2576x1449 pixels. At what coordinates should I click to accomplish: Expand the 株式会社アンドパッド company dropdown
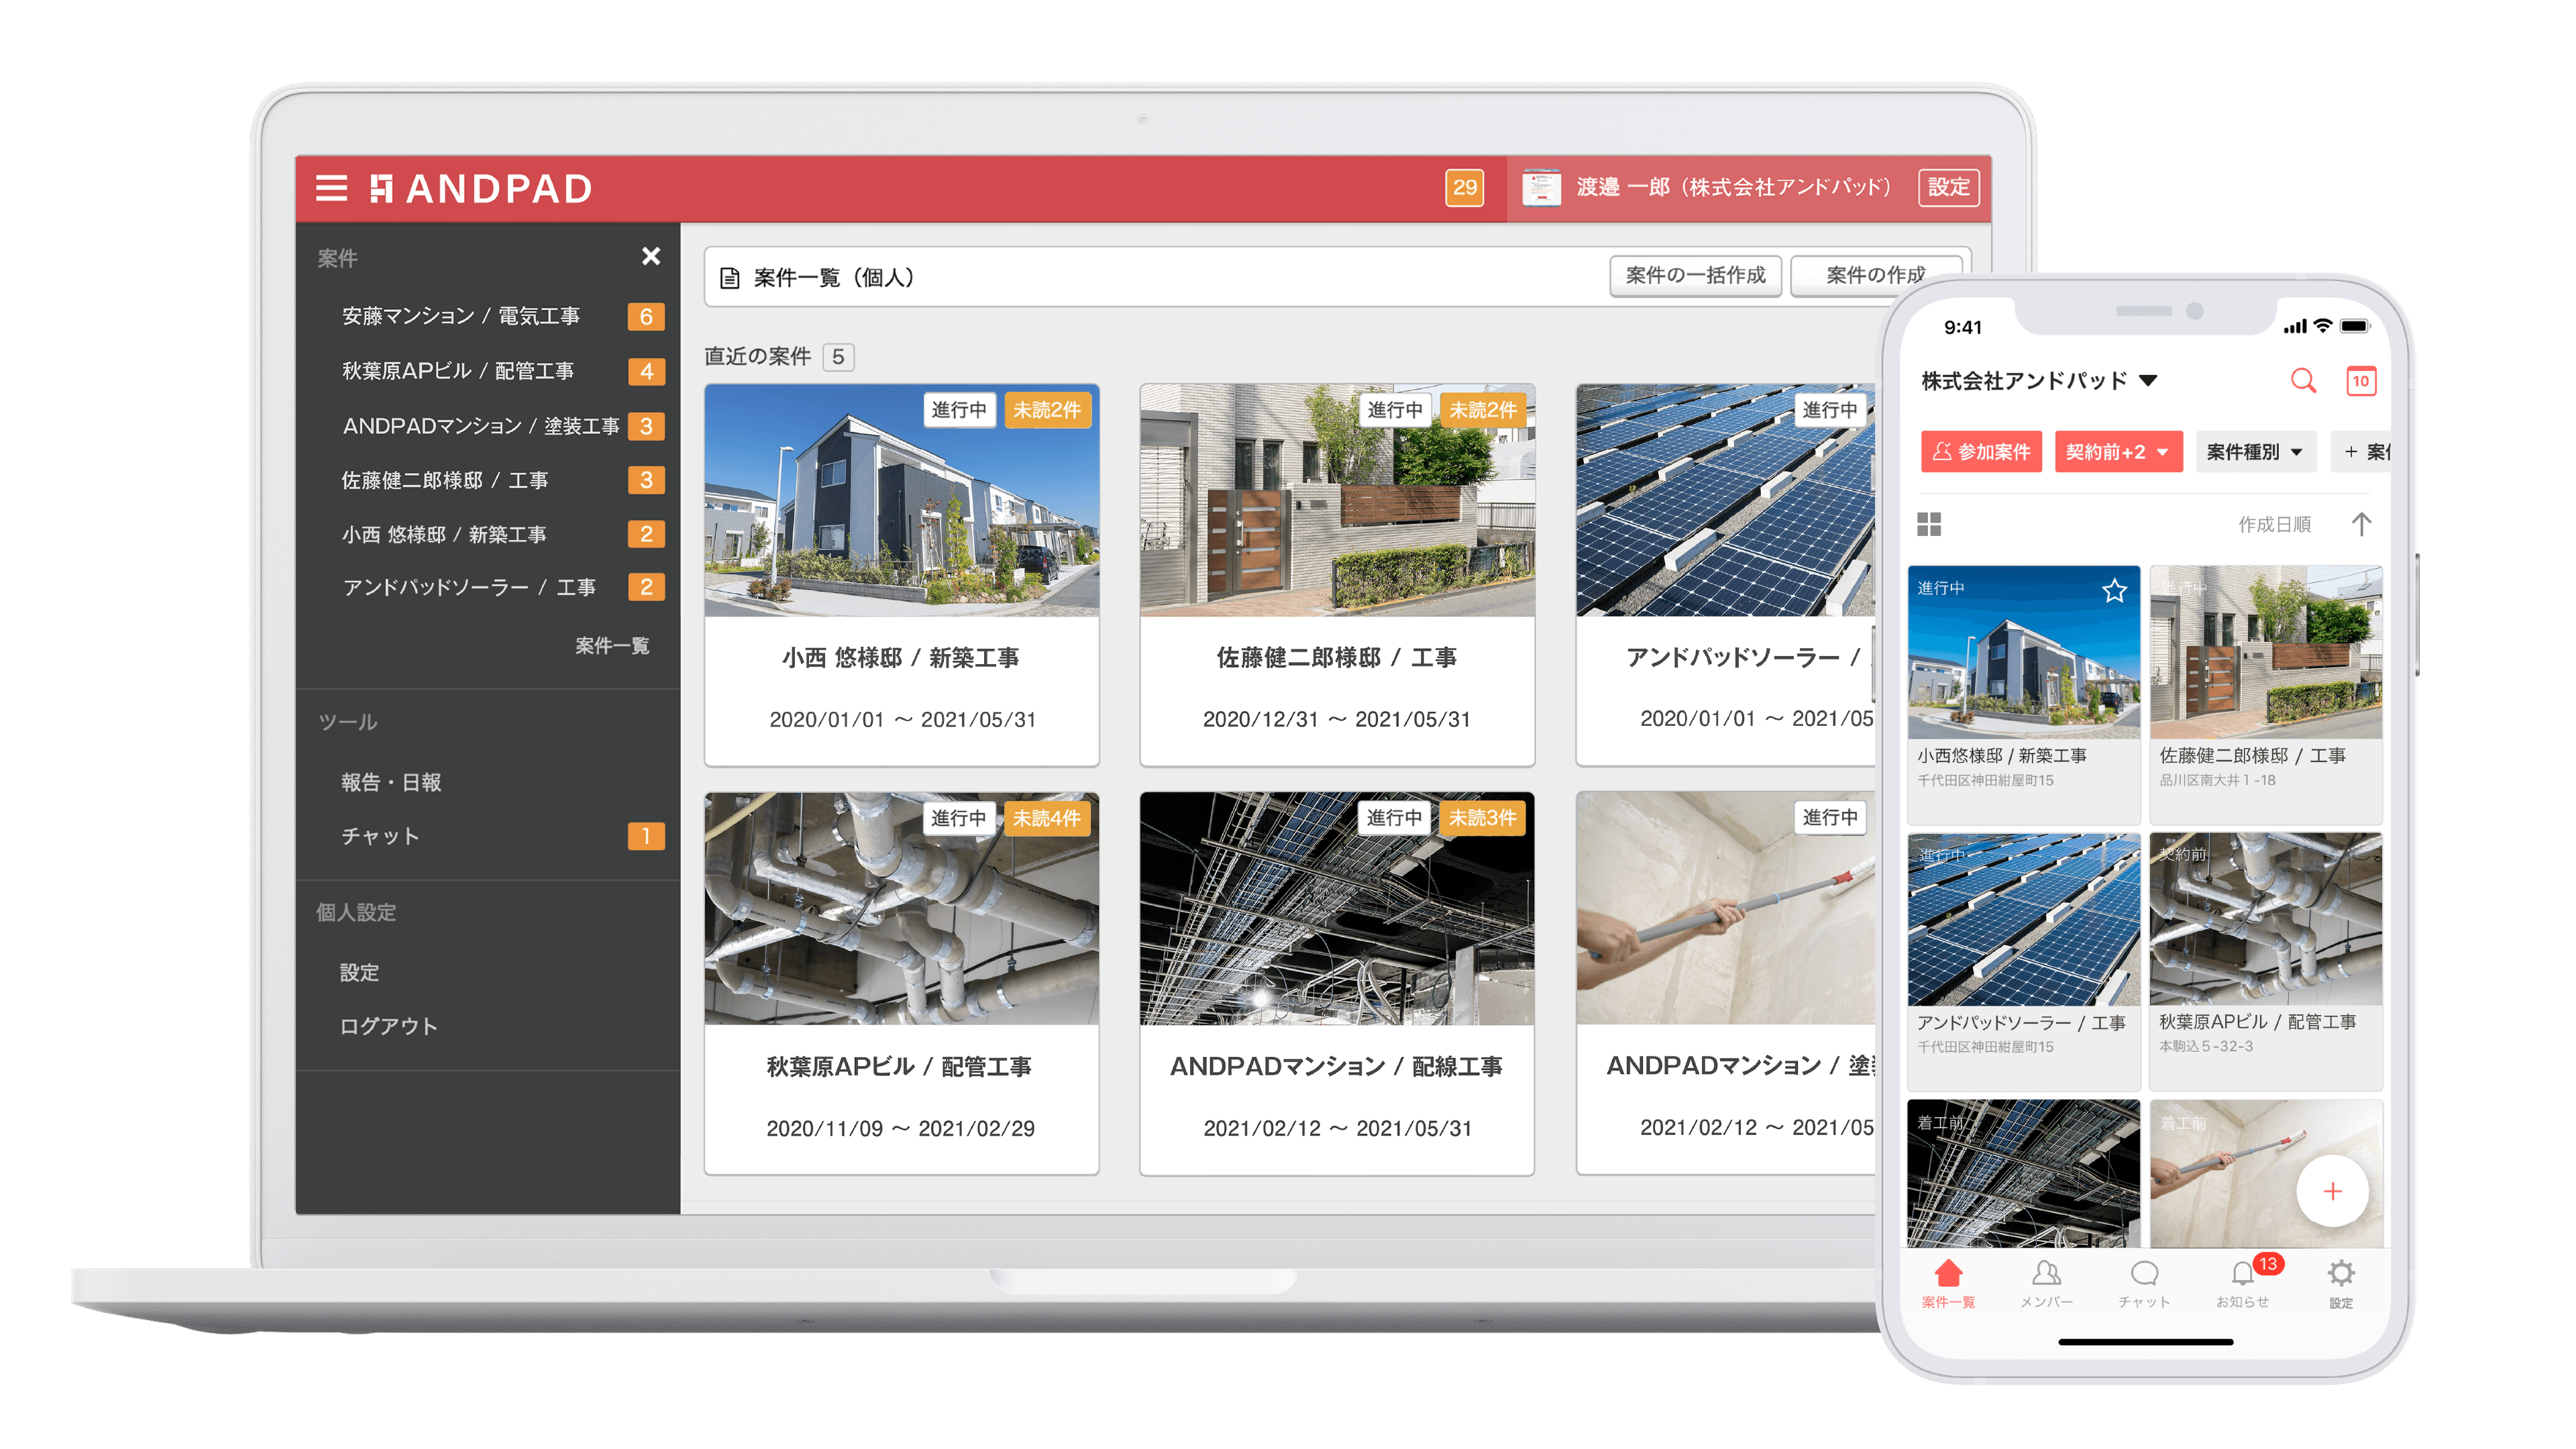pyautogui.click(x=2039, y=381)
